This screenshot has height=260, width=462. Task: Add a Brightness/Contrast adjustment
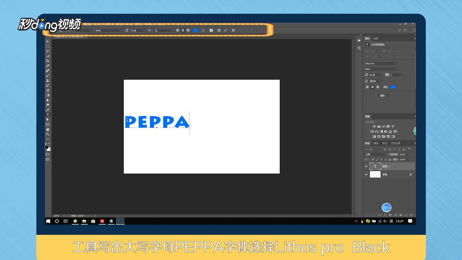[374, 126]
